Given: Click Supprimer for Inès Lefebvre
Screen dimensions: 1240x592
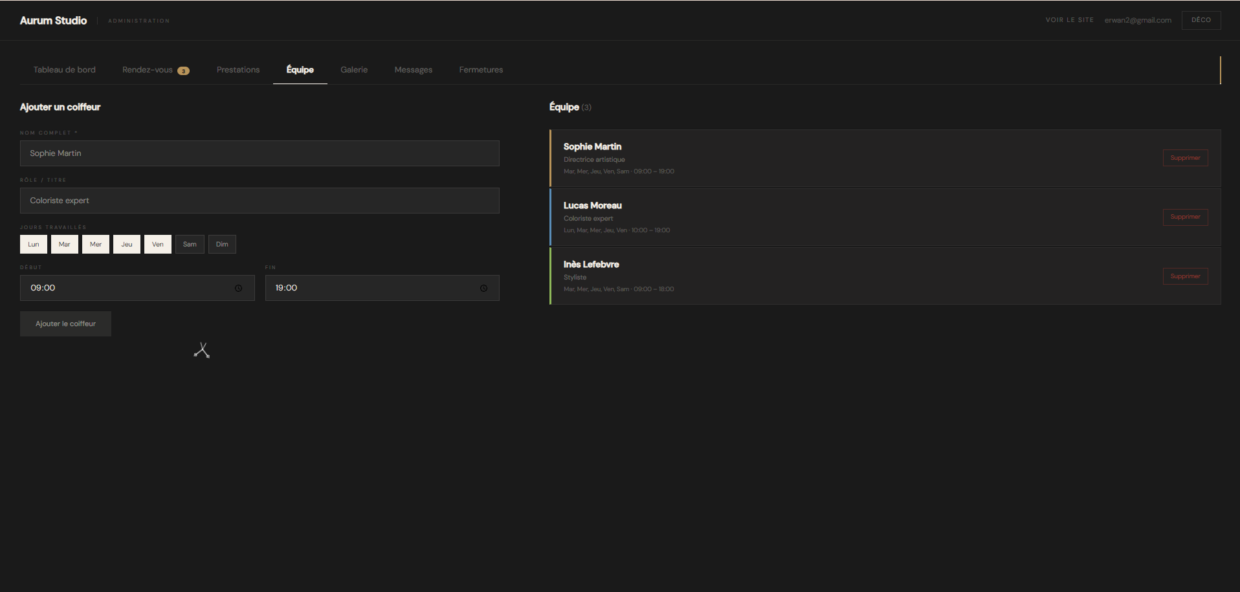Looking at the screenshot, I should tap(1185, 276).
